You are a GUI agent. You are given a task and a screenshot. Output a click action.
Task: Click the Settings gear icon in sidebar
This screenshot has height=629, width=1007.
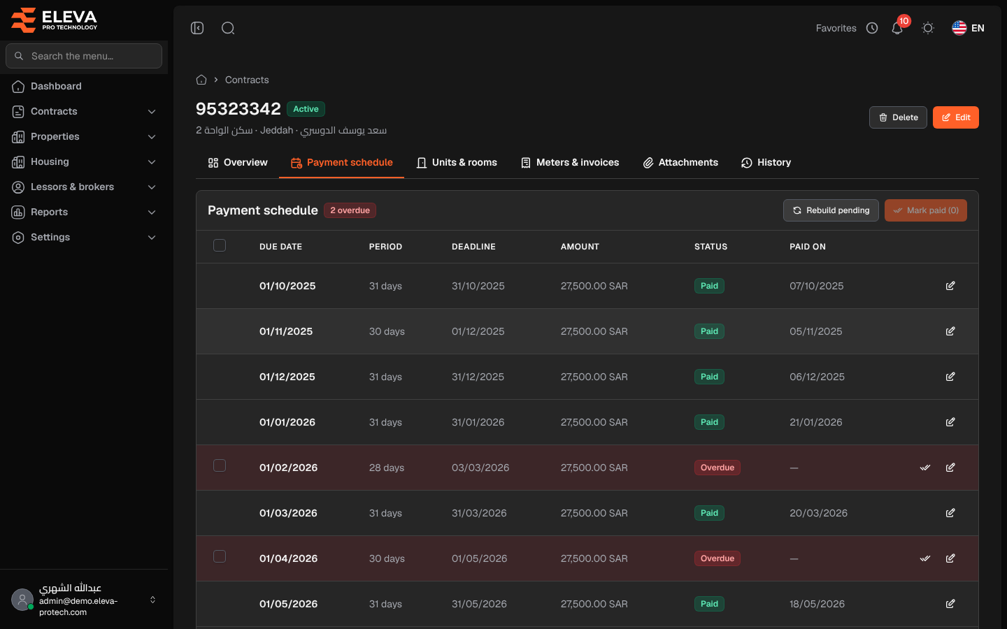[x=18, y=238]
